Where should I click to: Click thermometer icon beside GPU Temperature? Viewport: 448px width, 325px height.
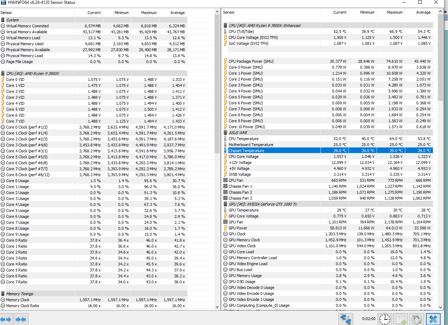click(225, 210)
